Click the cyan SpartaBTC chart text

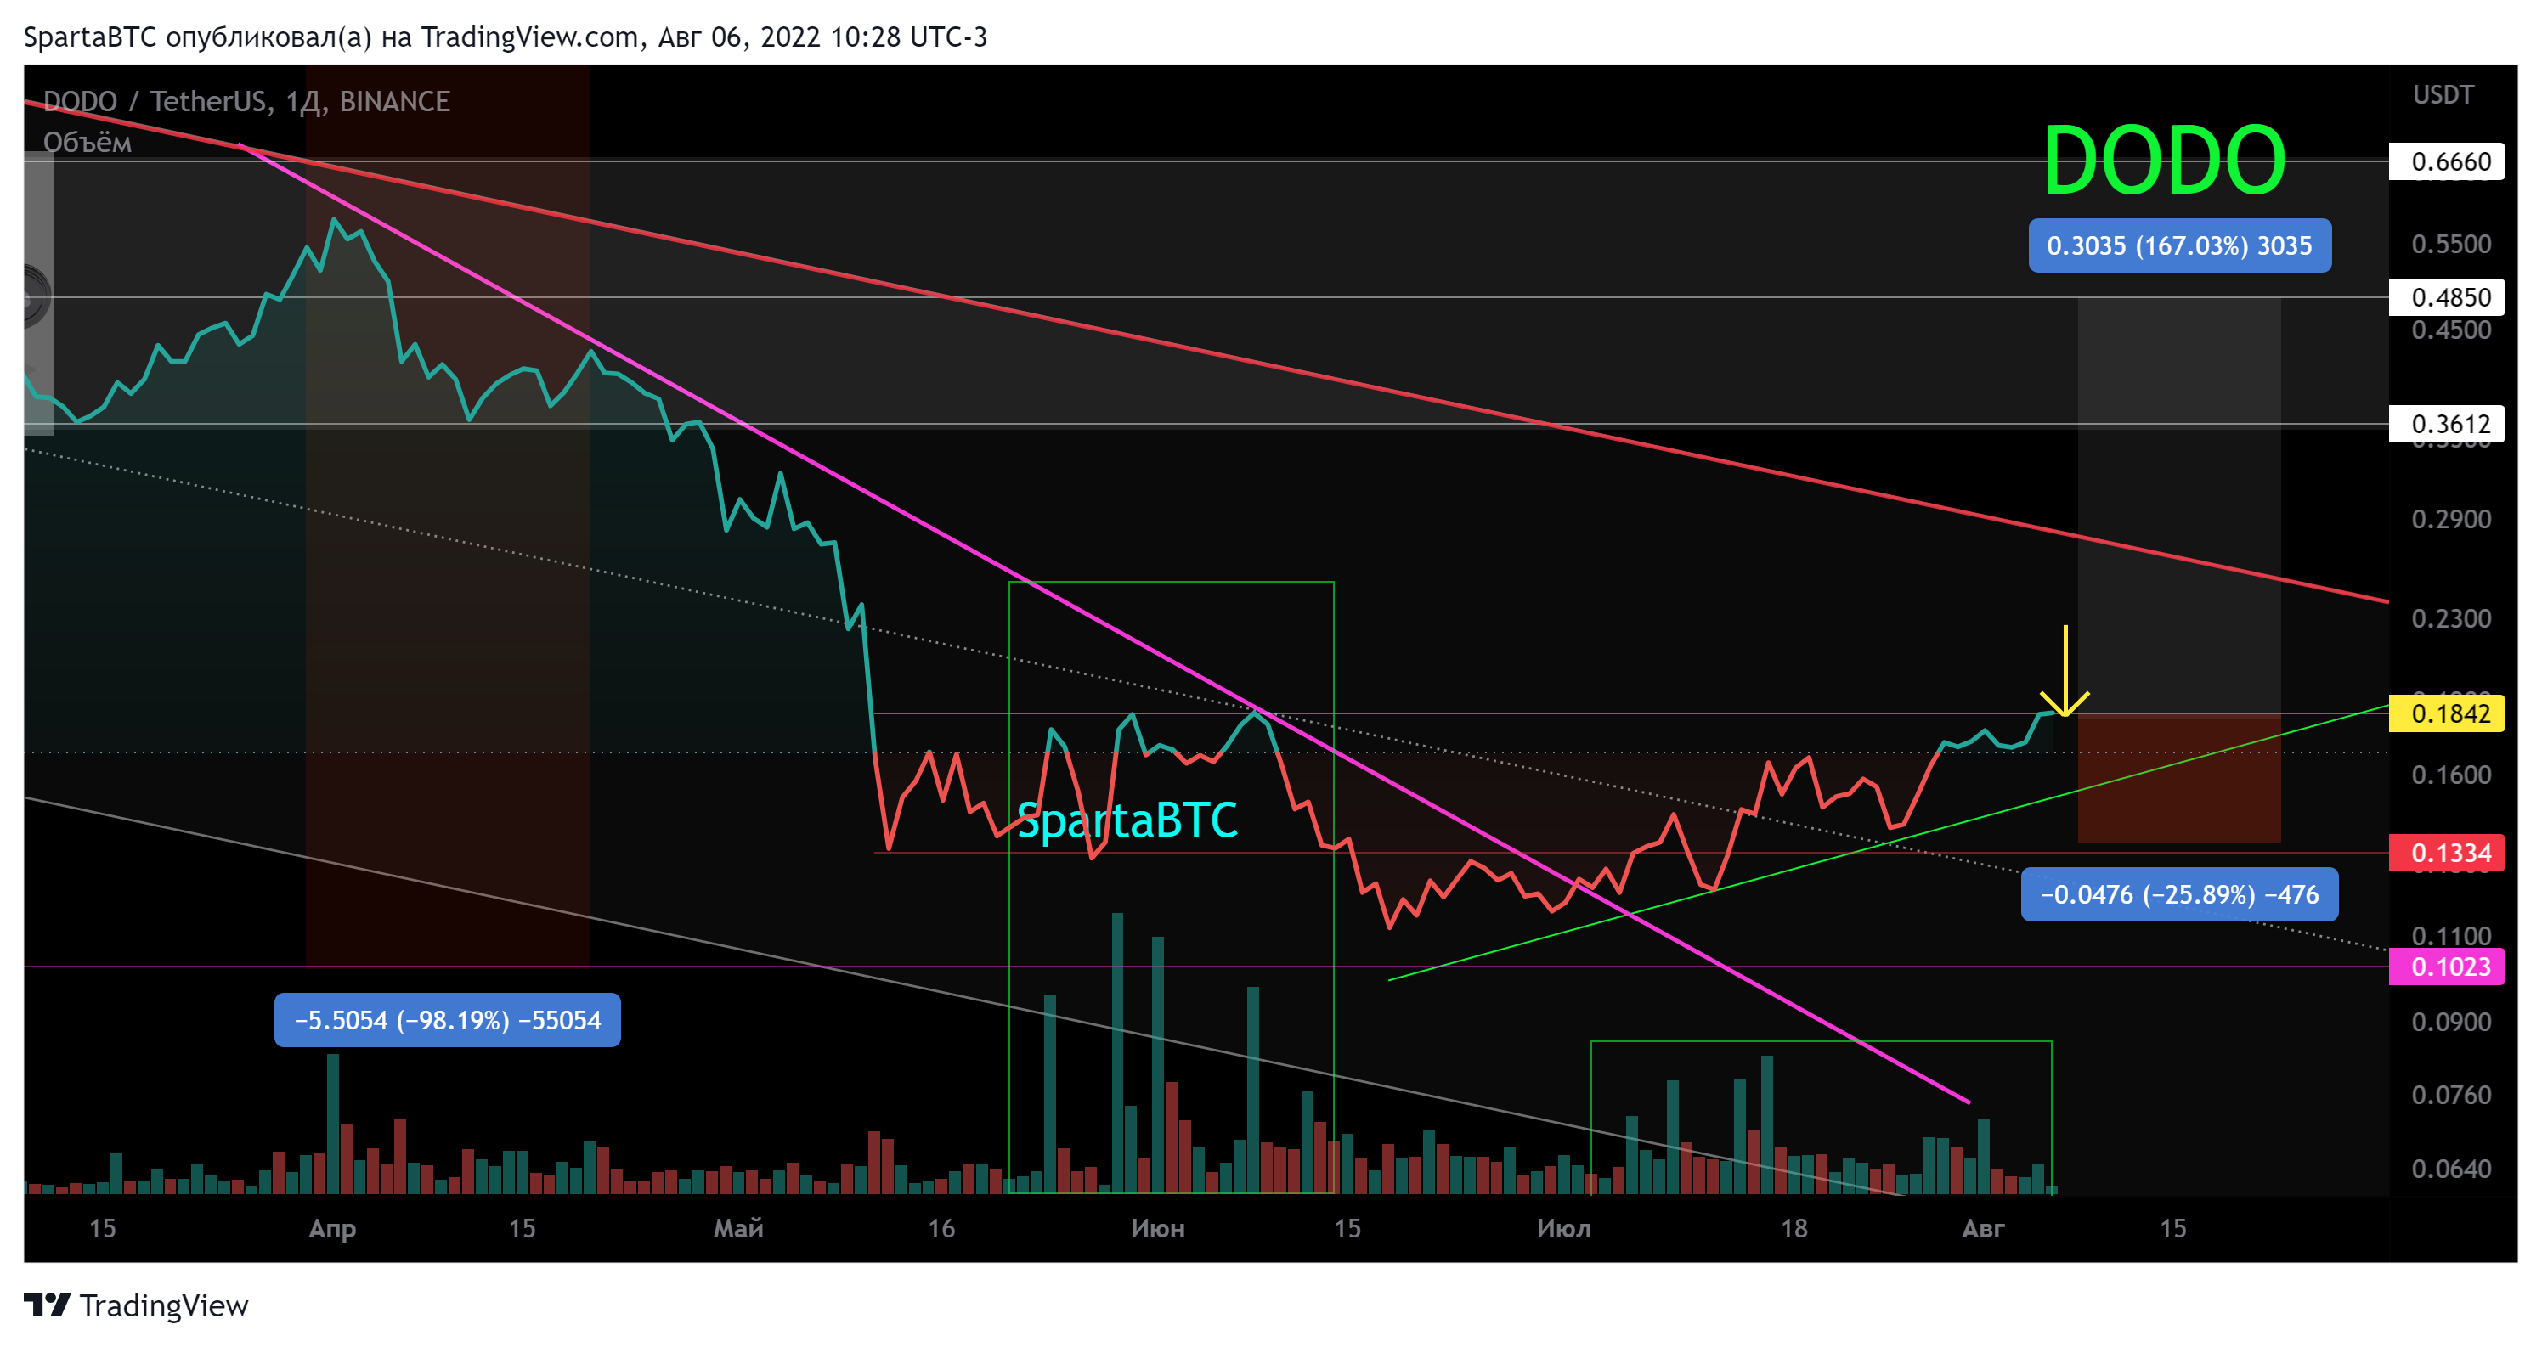[1127, 820]
